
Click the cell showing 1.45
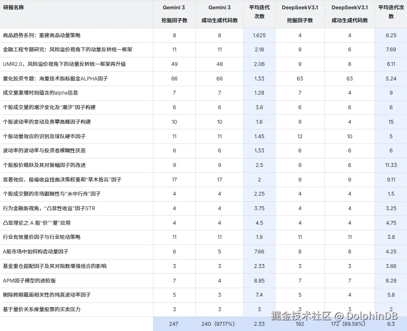pyautogui.click(x=259, y=136)
